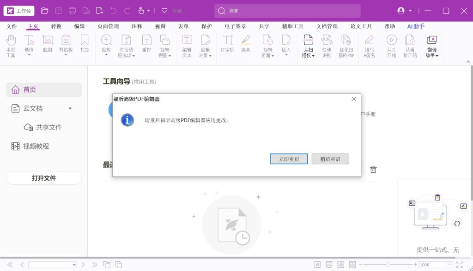Screen dimensions: 473x271
Task: Click the trash icon to clear recent files
Action: point(373,170)
